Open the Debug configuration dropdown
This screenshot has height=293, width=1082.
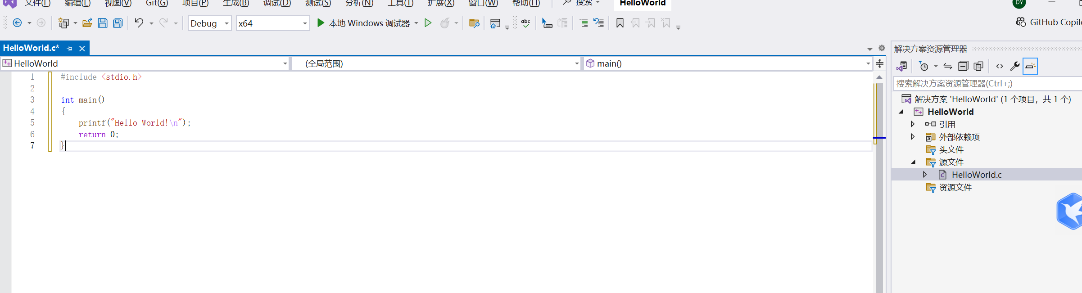(x=209, y=23)
